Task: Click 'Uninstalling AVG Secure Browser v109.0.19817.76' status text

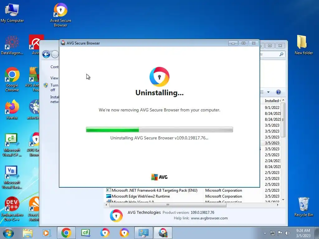Action: (159, 138)
